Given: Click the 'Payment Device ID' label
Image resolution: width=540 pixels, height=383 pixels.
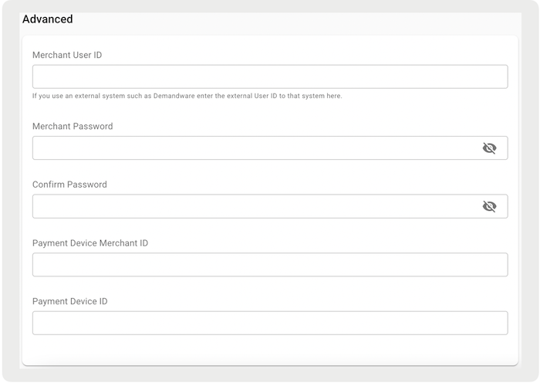Looking at the screenshot, I should pos(70,301).
